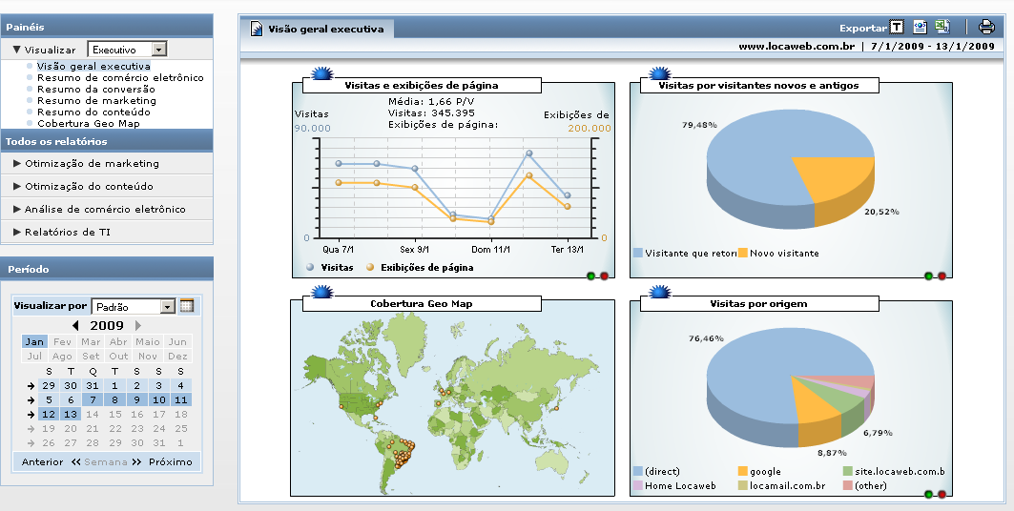Click red dot on novos e antigos pie chart
The image size is (1014, 511).
tap(942, 276)
